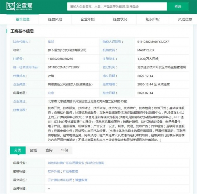The width and height of the screenshot is (197, 194).
Task: Open 其他科技推广和应用服务业 industry link
Action: click(x=66, y=163)
